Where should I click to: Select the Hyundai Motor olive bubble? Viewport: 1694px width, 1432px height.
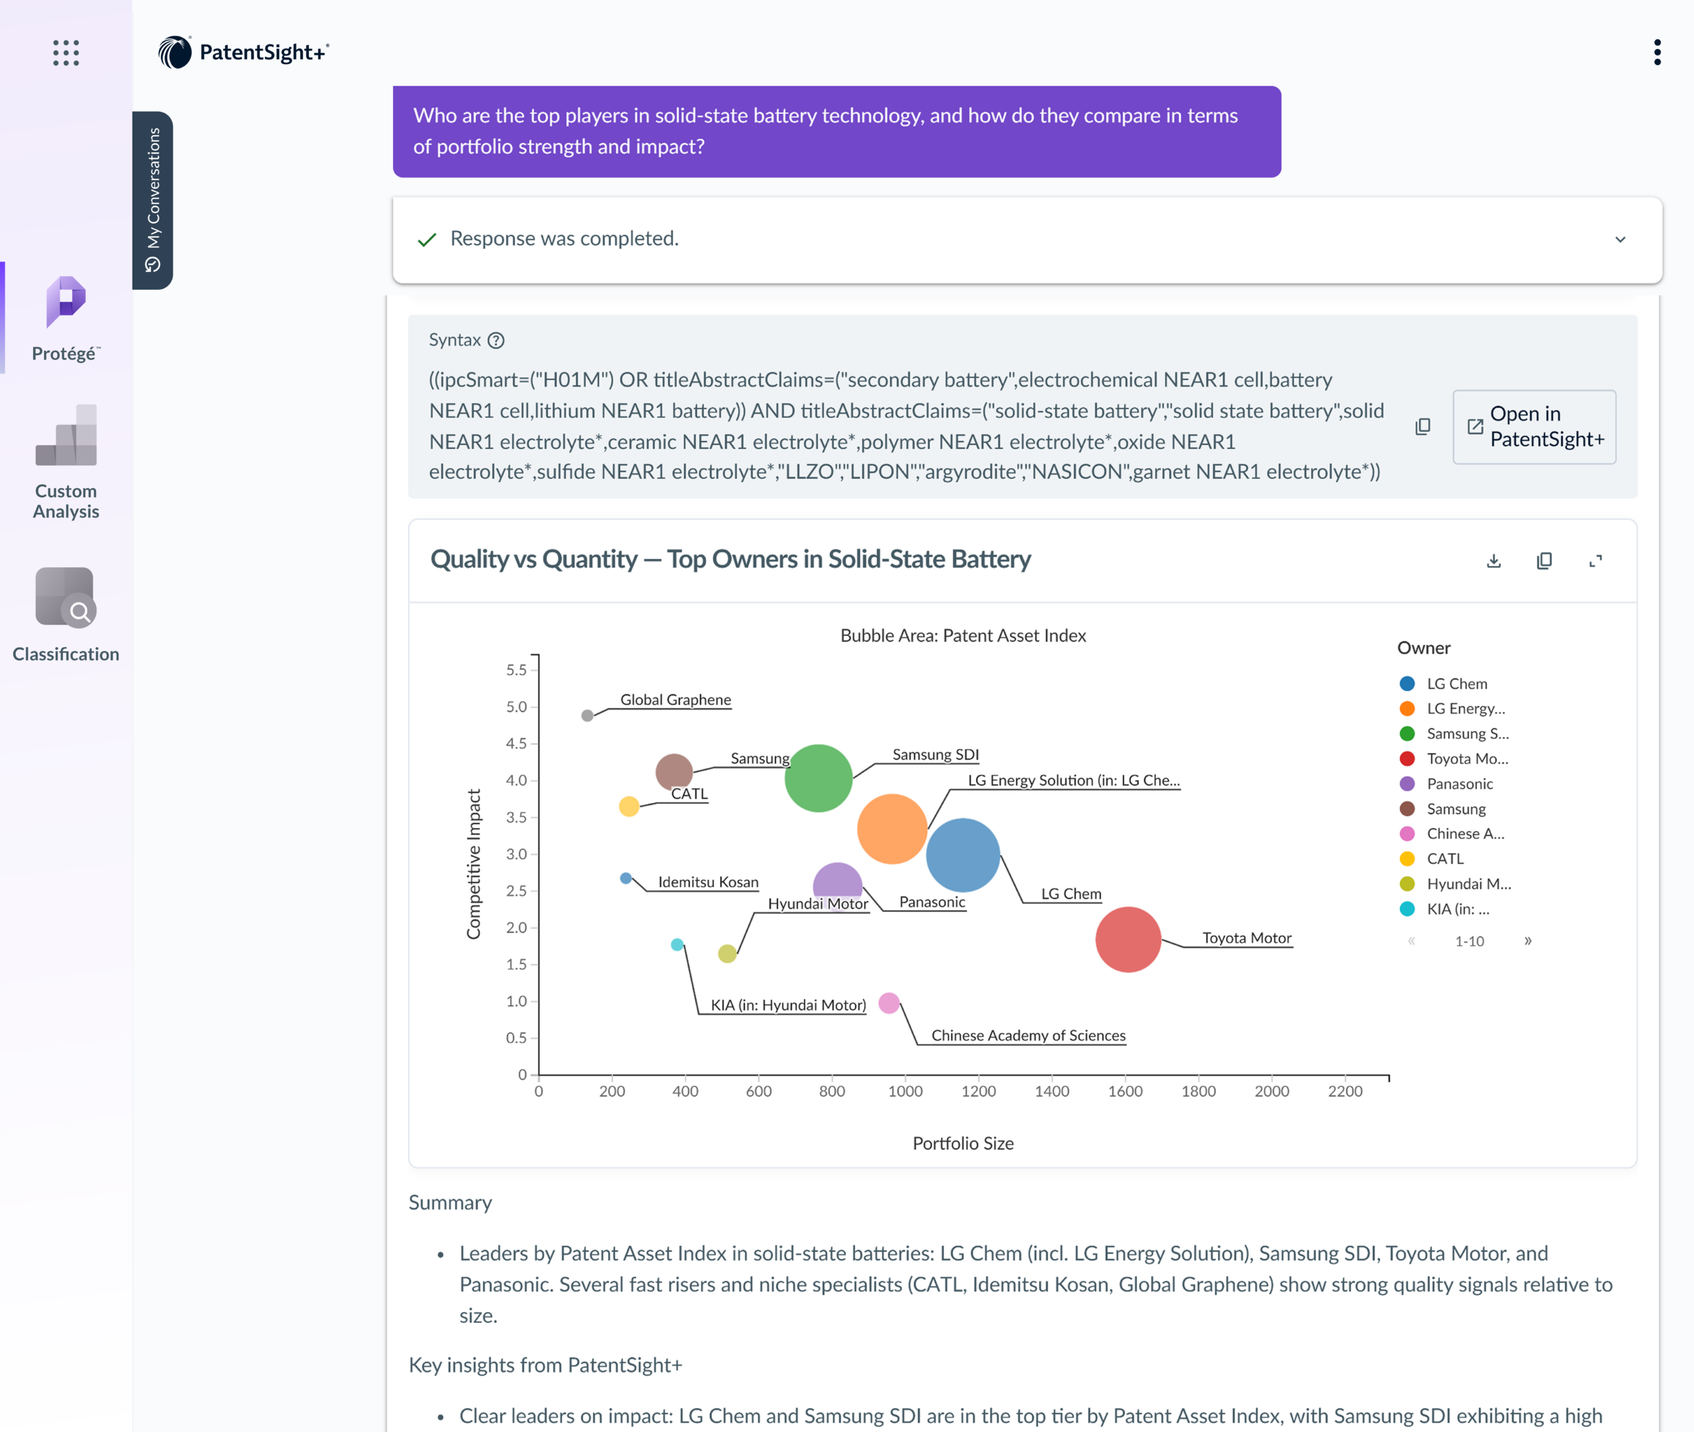tap(727, 953)
